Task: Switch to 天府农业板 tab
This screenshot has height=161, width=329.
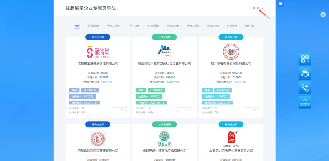Action: point(193,26)
